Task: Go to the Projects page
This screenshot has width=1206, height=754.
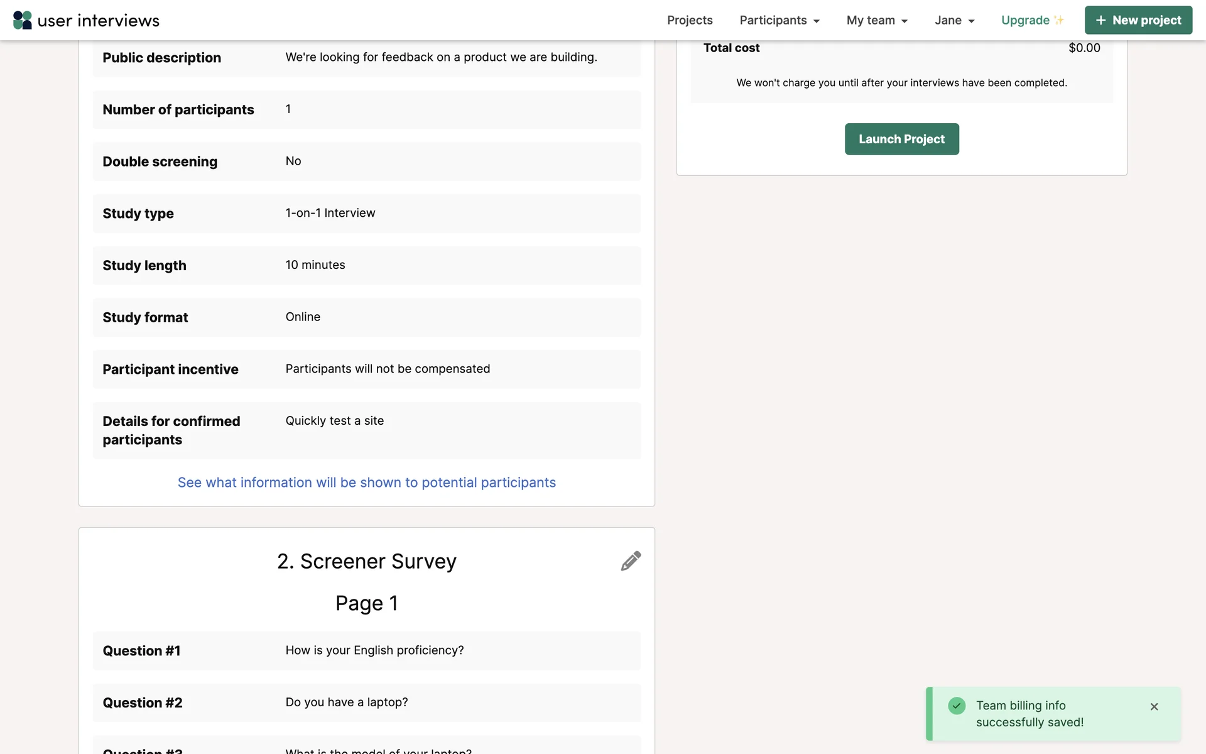Action: tap(690, 20)
